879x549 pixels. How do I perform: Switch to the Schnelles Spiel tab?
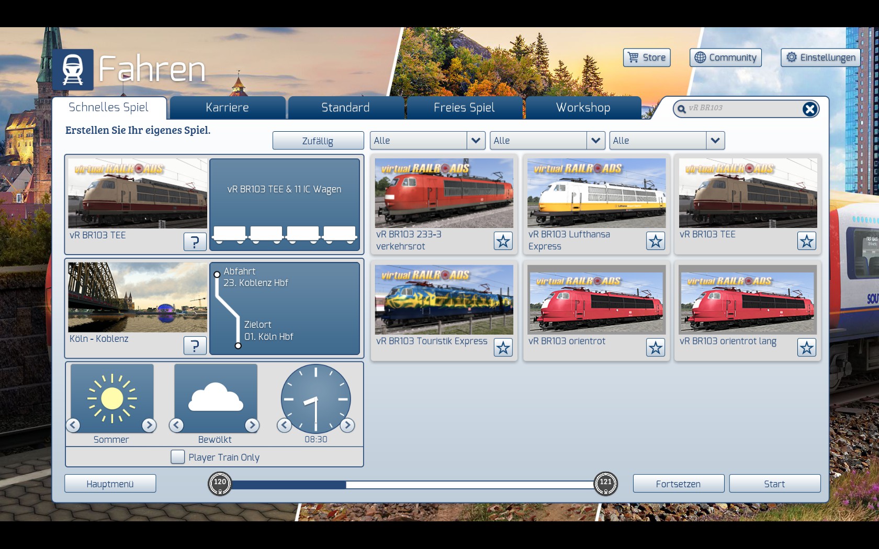click(109, 108)
